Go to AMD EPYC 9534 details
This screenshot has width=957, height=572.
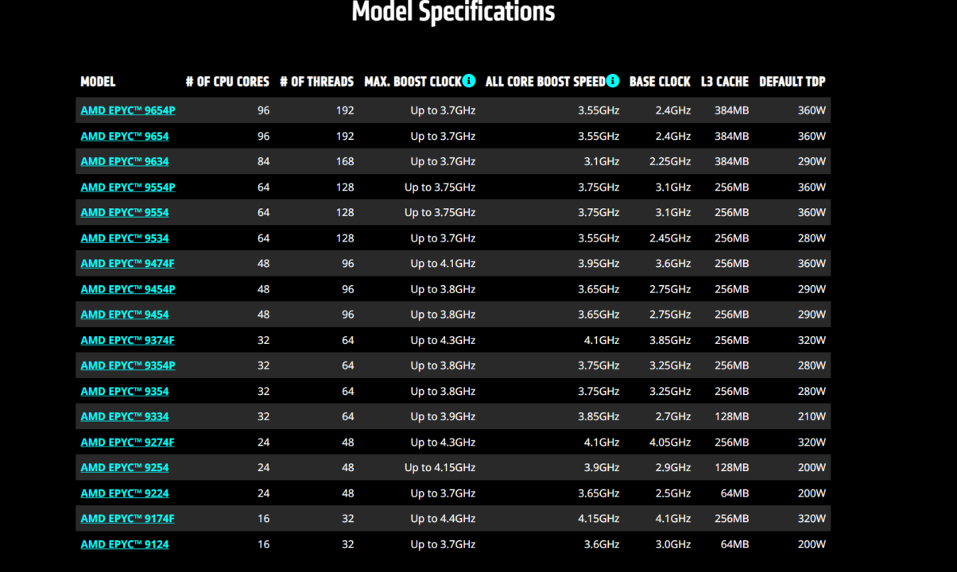(124, 238)
